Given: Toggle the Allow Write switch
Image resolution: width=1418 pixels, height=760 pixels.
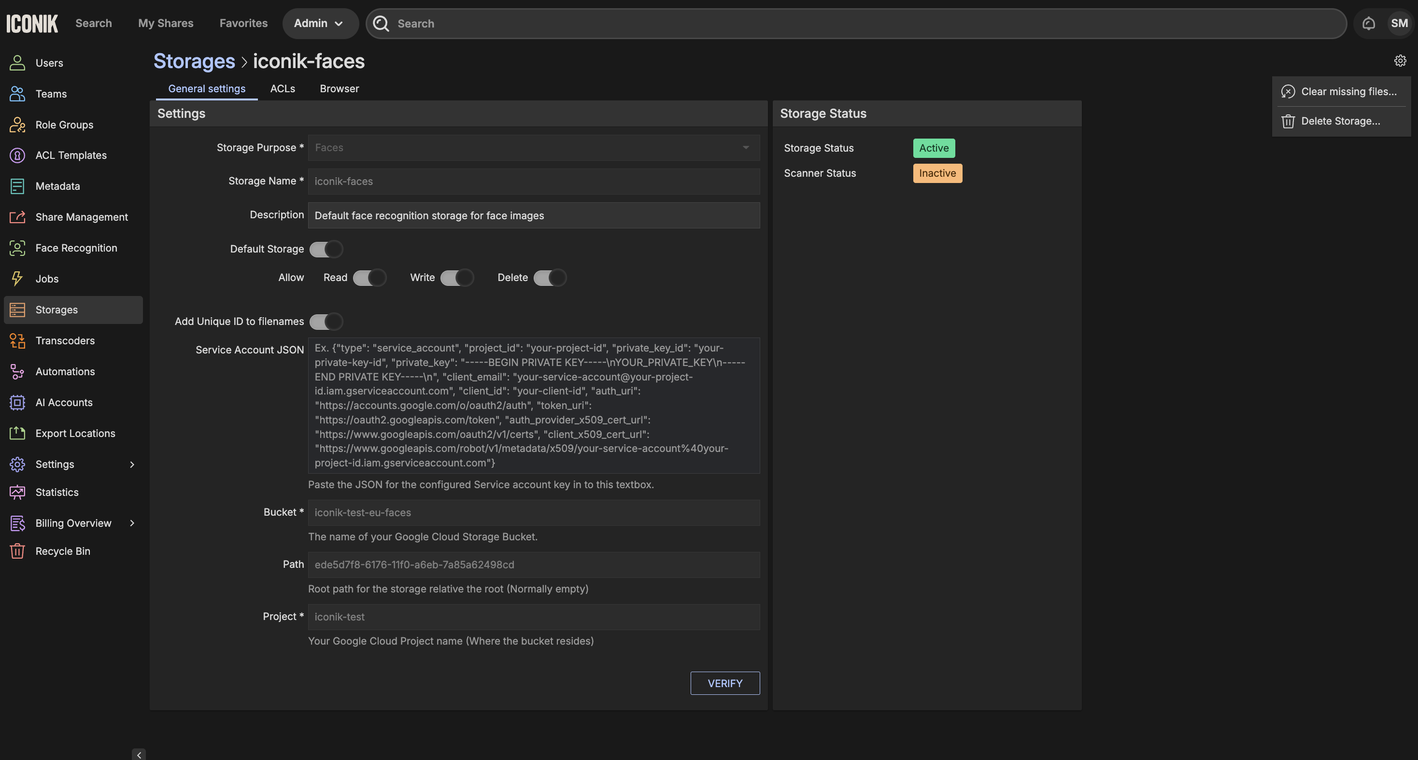Looking at the screenshot, I should (456, 278).
